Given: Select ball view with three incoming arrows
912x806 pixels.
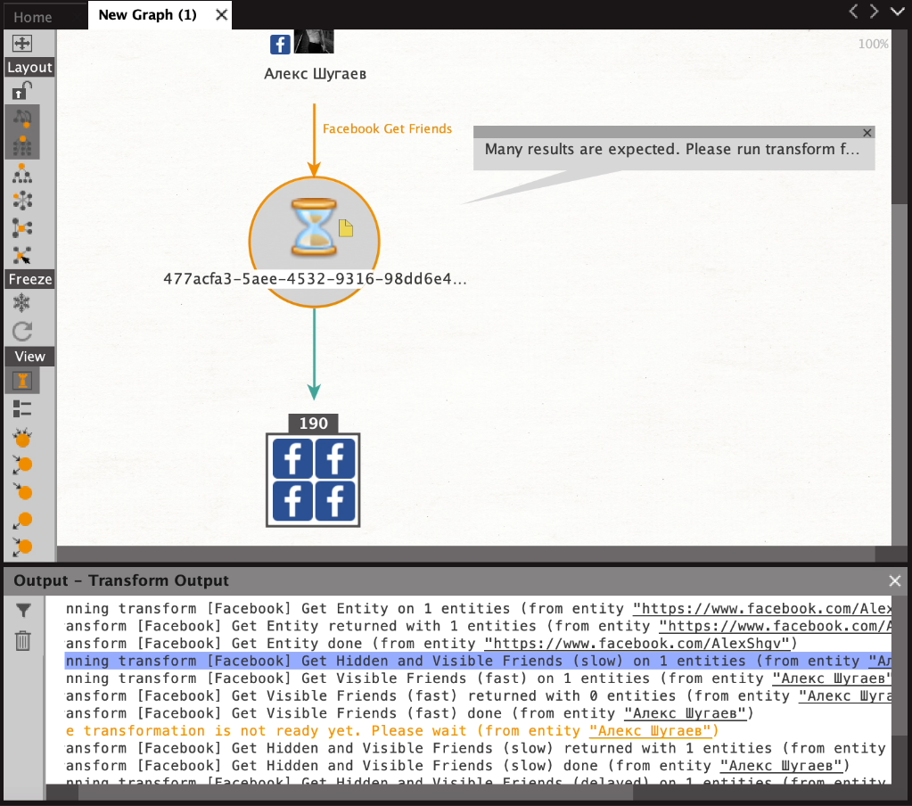Looking at the screenshot, I should point(22,438).
